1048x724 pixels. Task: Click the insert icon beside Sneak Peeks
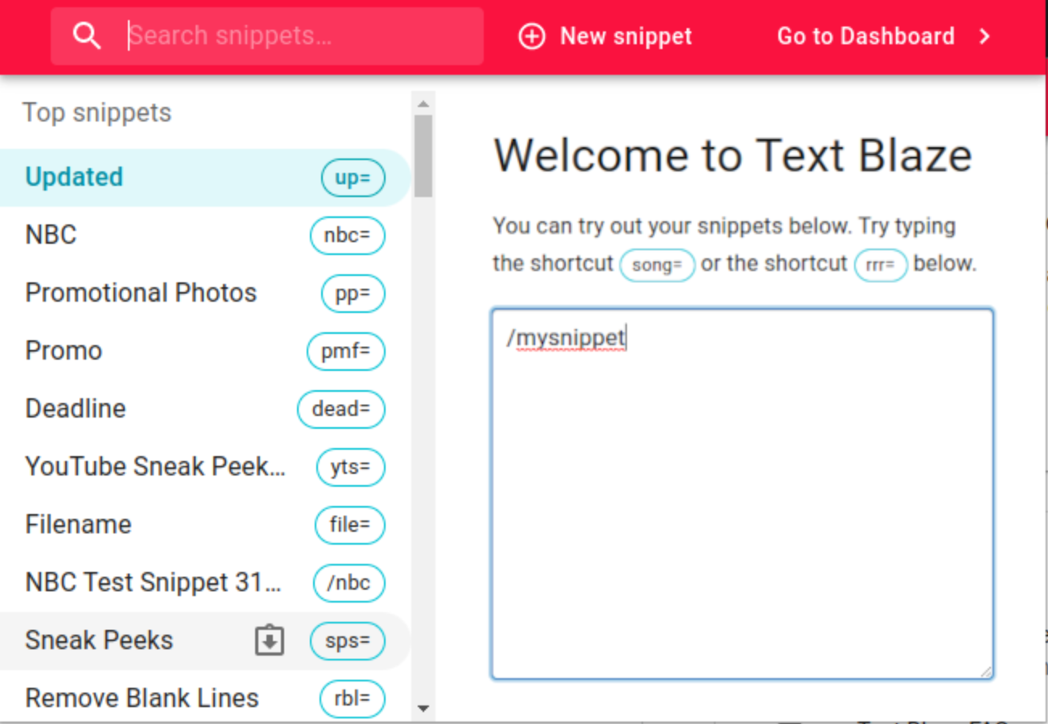pos(270,641)
